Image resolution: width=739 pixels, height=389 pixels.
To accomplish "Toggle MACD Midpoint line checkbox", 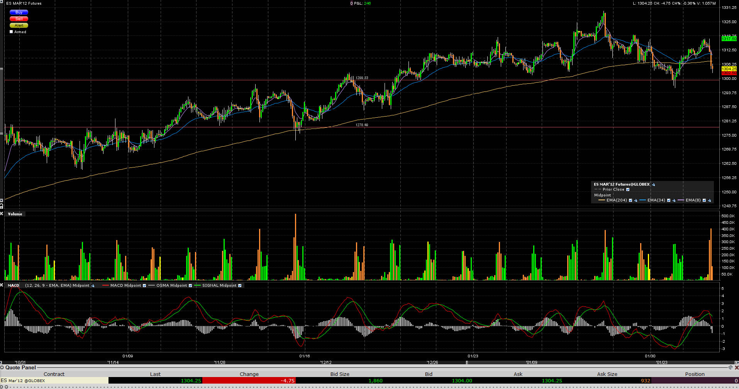I will [x=144, y=286].
